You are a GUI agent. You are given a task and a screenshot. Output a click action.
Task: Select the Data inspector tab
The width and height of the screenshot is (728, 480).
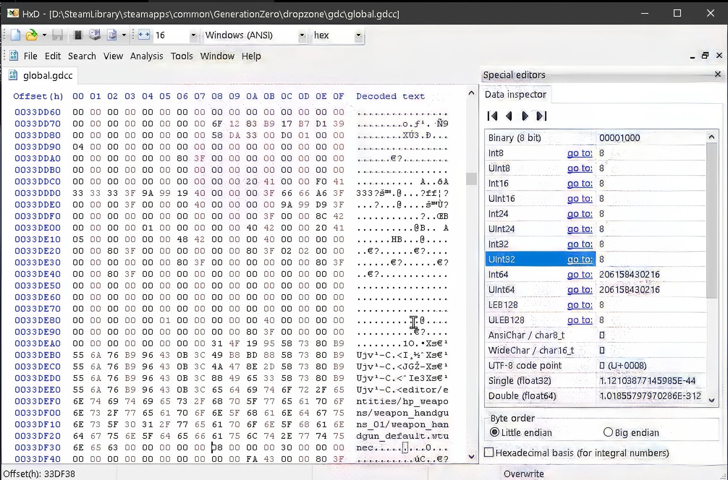(x=516, y=94)
